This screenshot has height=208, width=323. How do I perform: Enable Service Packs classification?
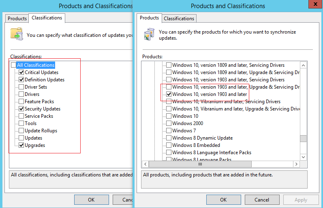[x=21, y=116]
